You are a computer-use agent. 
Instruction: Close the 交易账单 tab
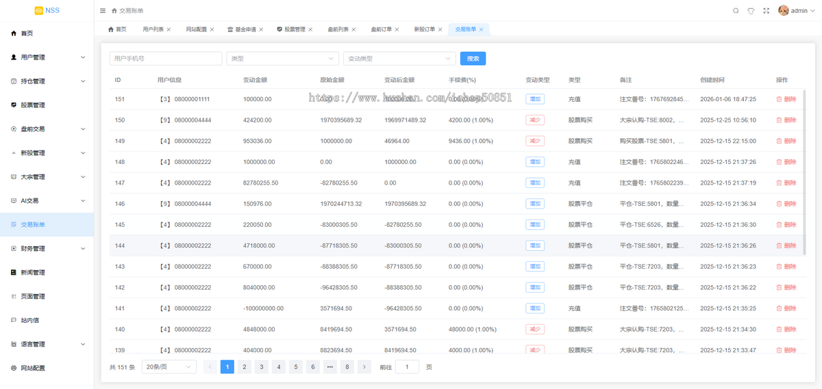coord(481,29)
